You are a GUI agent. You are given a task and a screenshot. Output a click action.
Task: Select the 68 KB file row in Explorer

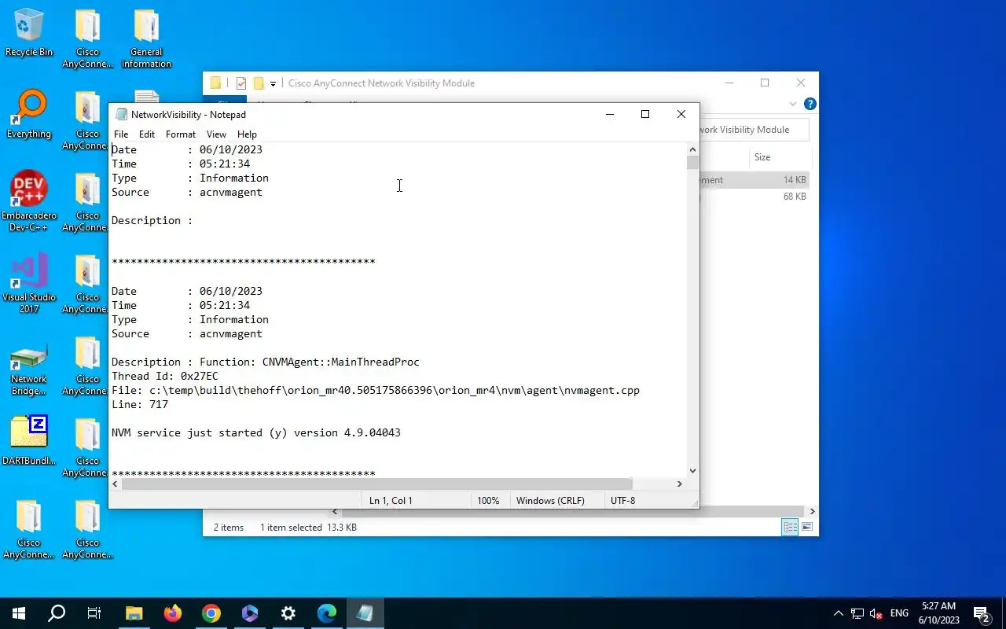753,197
